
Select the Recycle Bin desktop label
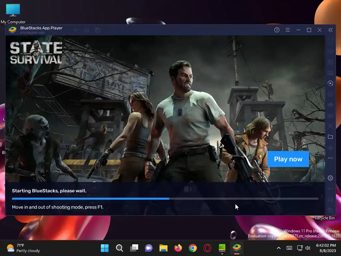(324, 218)
